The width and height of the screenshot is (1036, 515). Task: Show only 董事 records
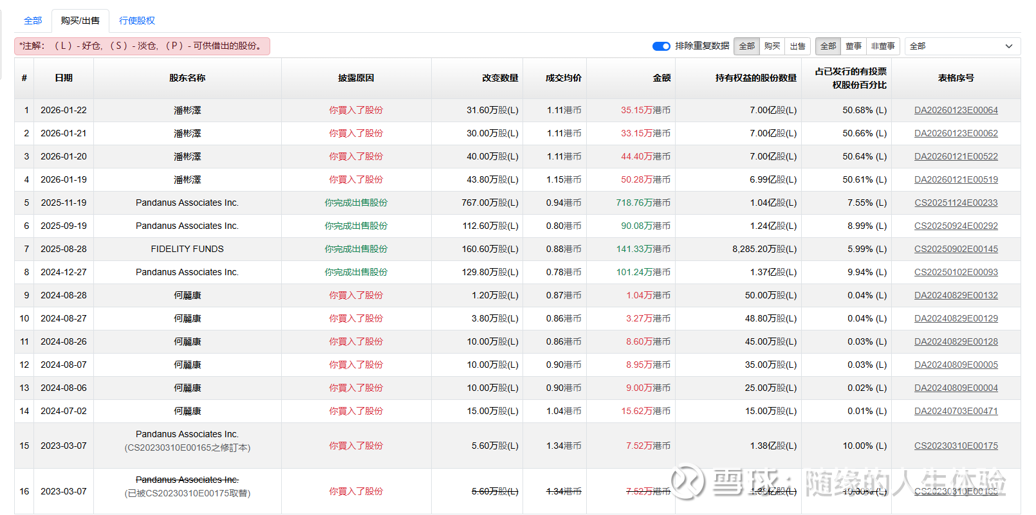click(x=853, y=46)
